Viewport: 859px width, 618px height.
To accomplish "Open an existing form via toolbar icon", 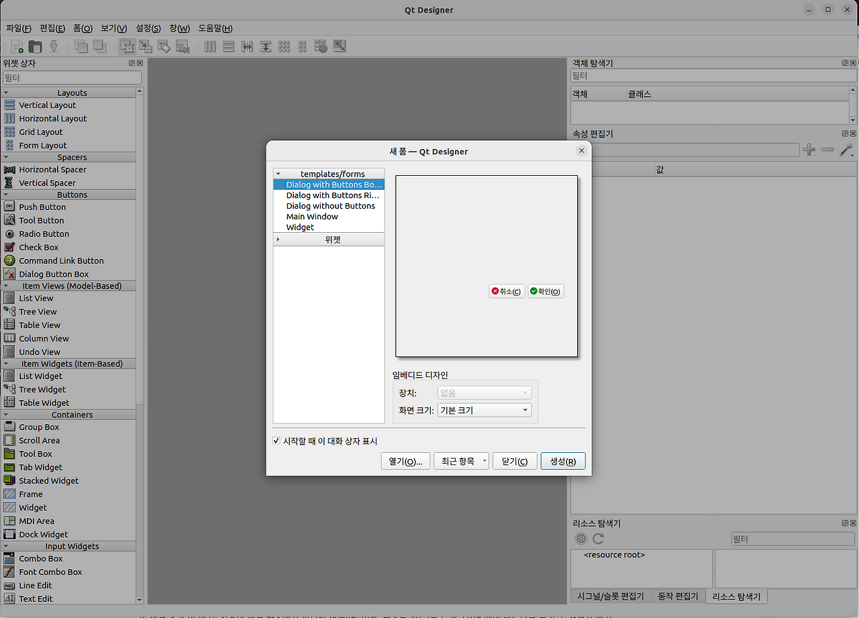I will point(34,46).
